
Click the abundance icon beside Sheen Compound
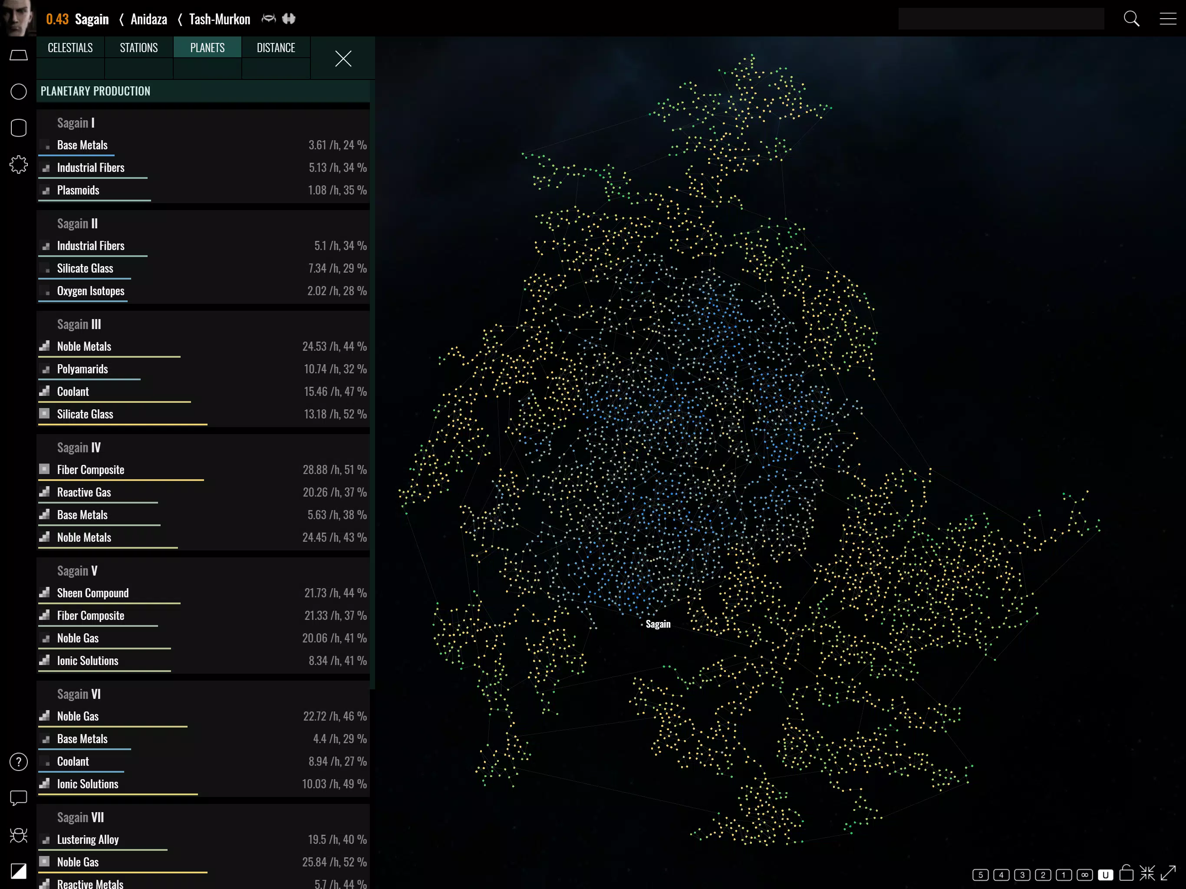(x=45, y=593)
